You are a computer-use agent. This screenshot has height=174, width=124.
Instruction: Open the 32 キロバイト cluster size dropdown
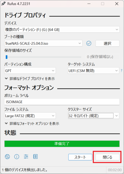click(x=94, y=116)
